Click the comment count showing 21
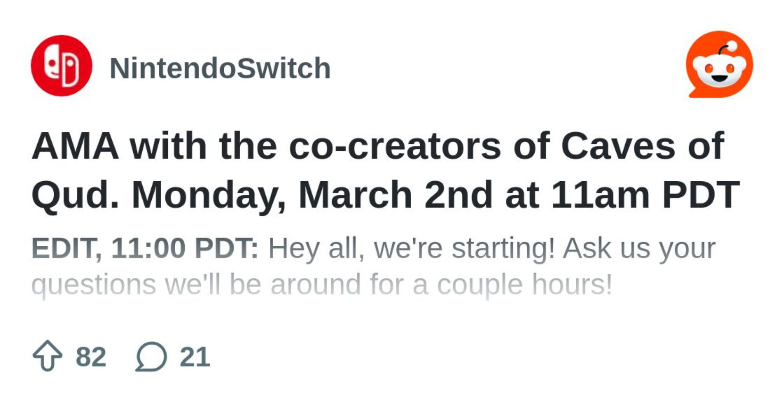 (195, 357)
